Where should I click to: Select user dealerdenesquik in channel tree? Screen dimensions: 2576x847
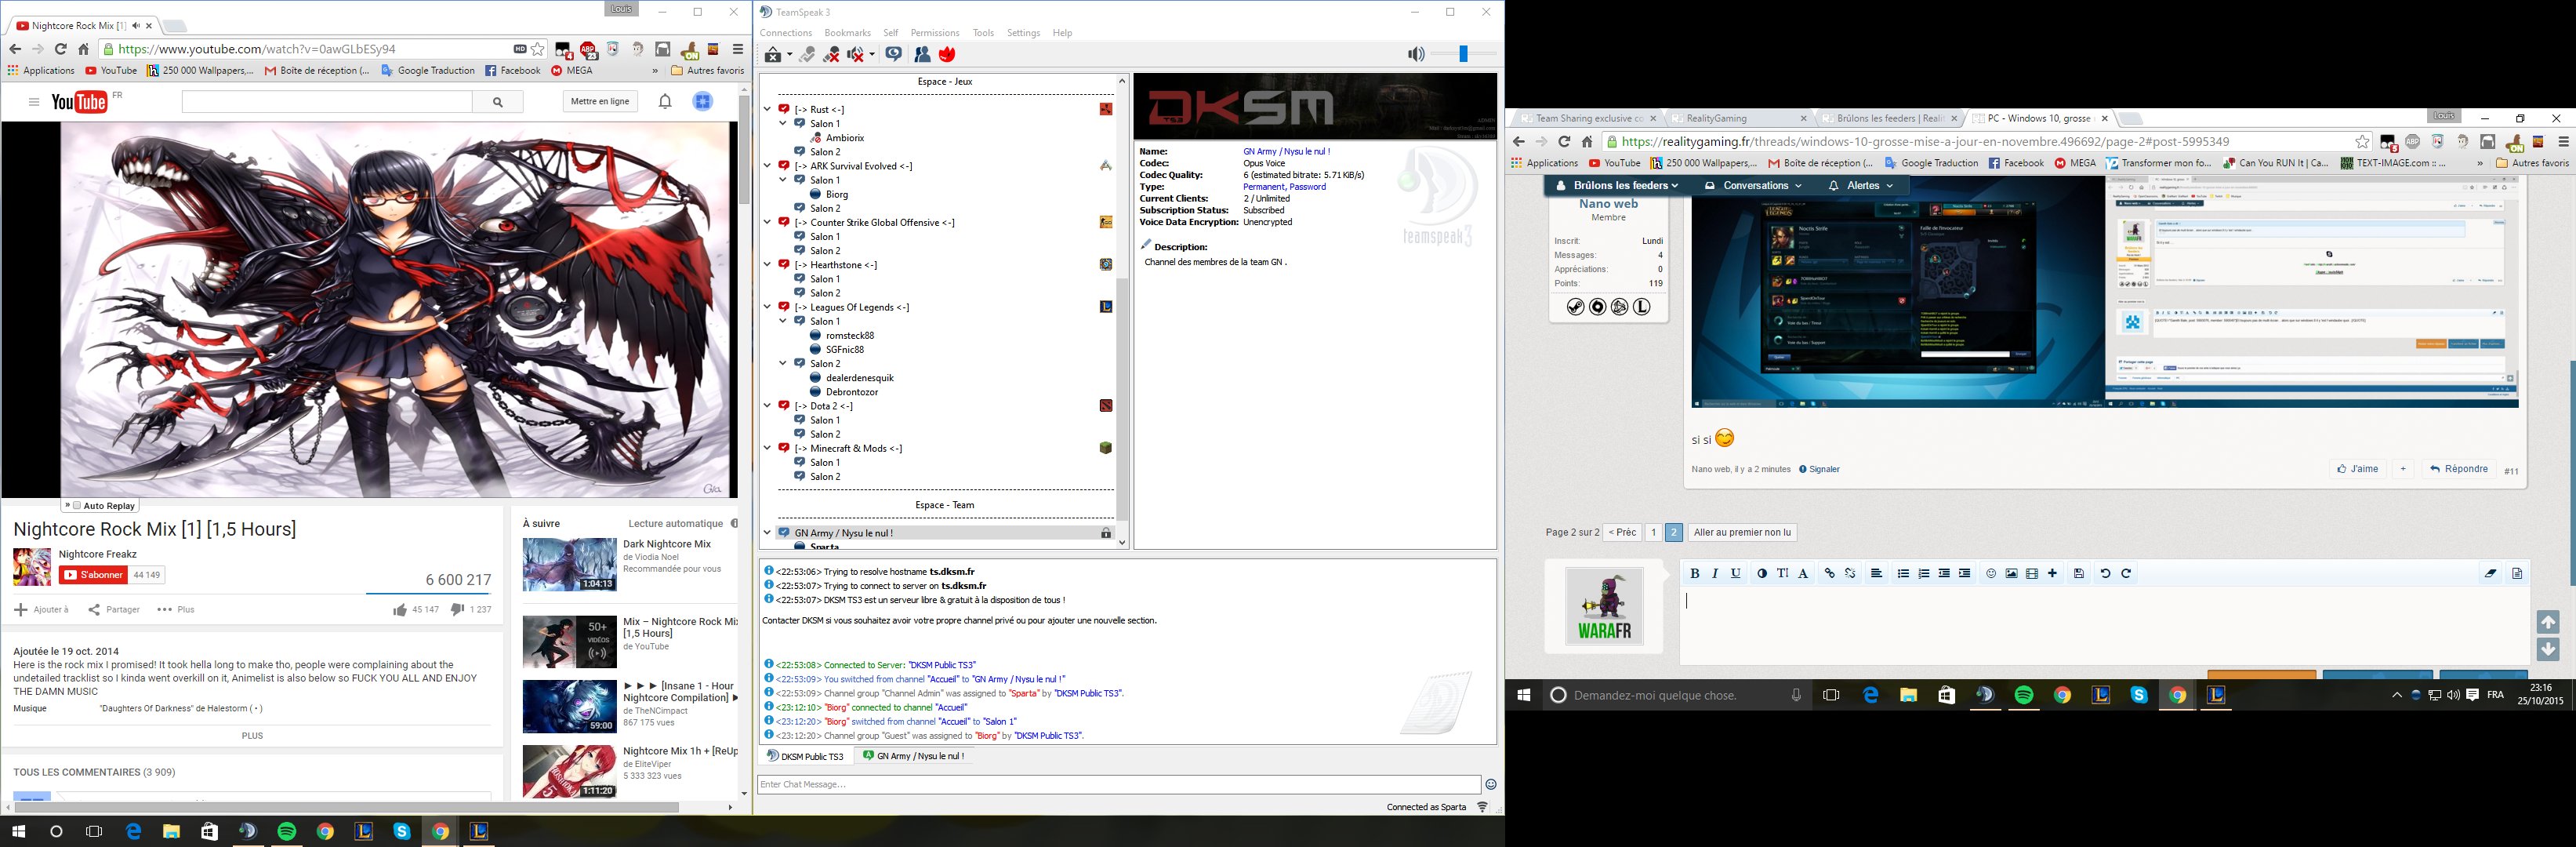pos(859,378)
